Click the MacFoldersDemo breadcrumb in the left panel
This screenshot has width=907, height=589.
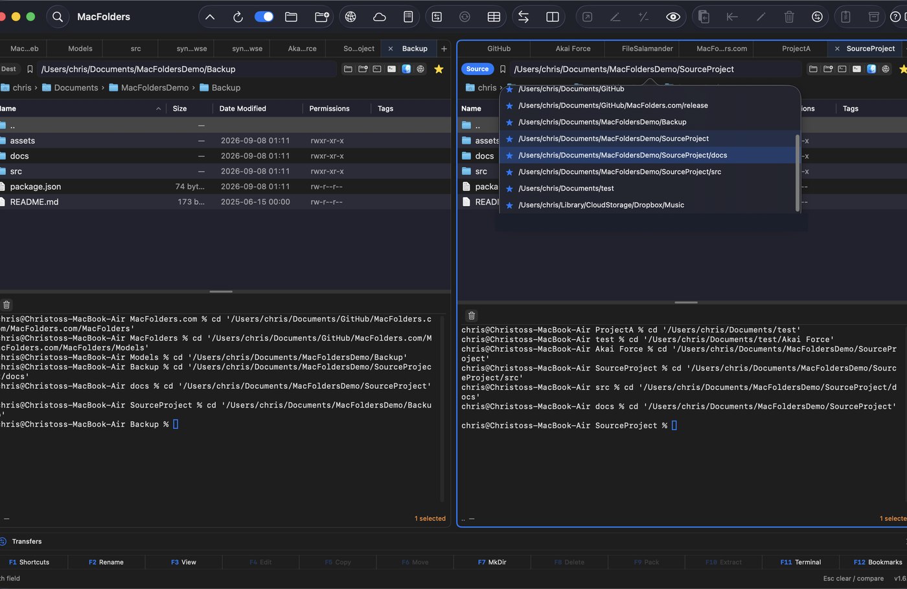pyautogui.click(x=148, y=87)
